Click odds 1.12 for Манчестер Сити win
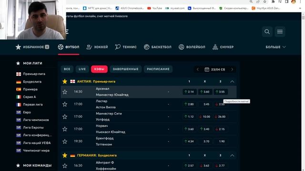 [190, 116]
